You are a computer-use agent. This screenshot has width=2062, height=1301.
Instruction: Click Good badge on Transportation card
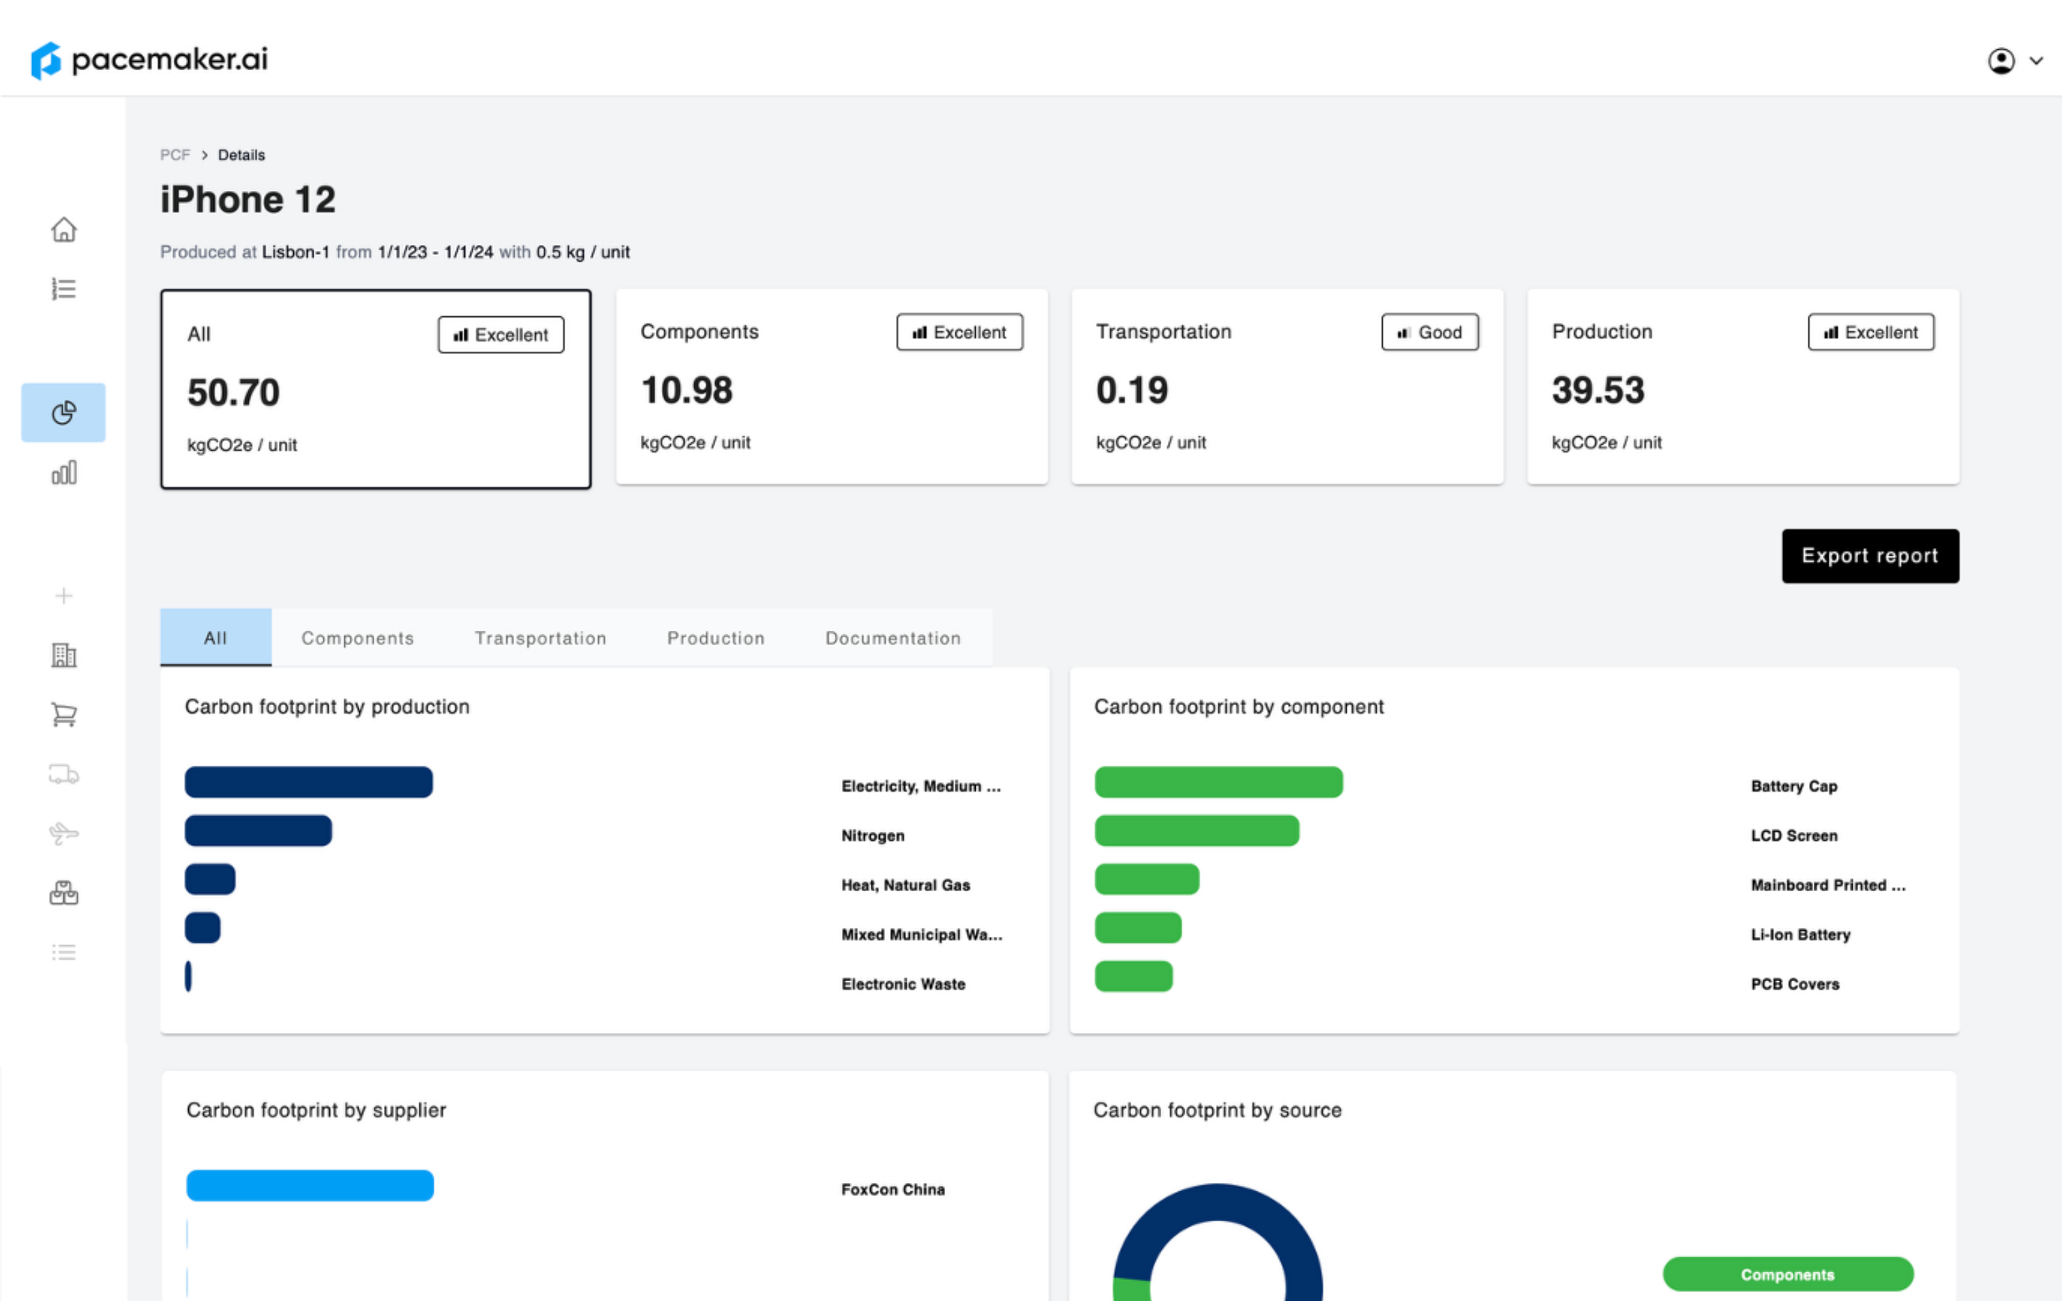(1429, 332)
